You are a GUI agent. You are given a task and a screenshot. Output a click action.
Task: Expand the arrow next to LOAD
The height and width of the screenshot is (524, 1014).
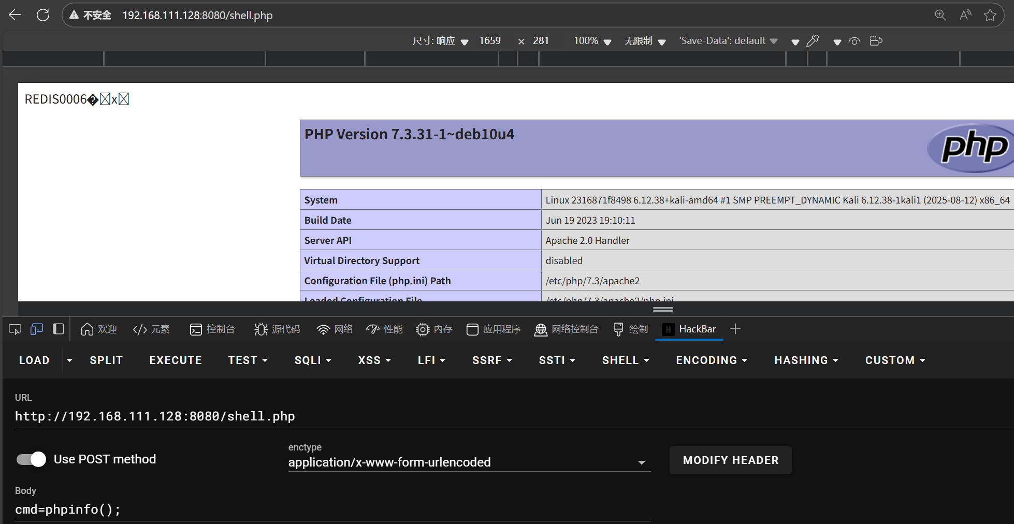70,360
